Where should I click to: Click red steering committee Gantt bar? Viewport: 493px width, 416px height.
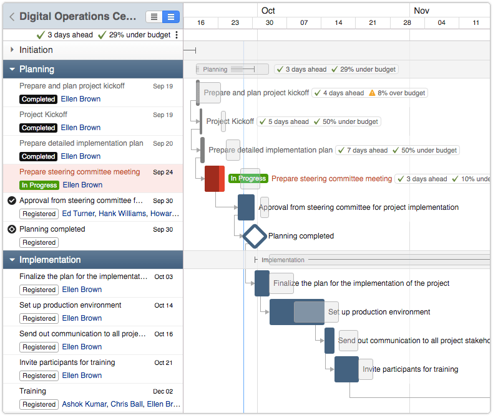click(215, 179)
